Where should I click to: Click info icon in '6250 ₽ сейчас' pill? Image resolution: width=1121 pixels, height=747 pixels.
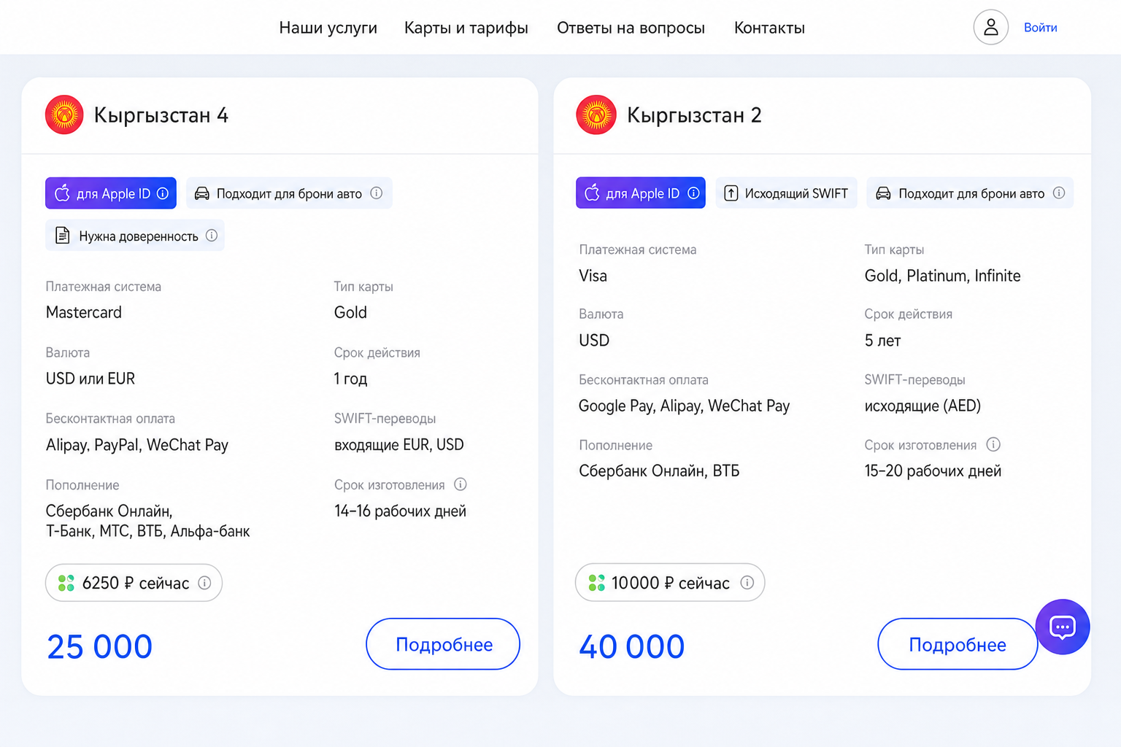204,583
